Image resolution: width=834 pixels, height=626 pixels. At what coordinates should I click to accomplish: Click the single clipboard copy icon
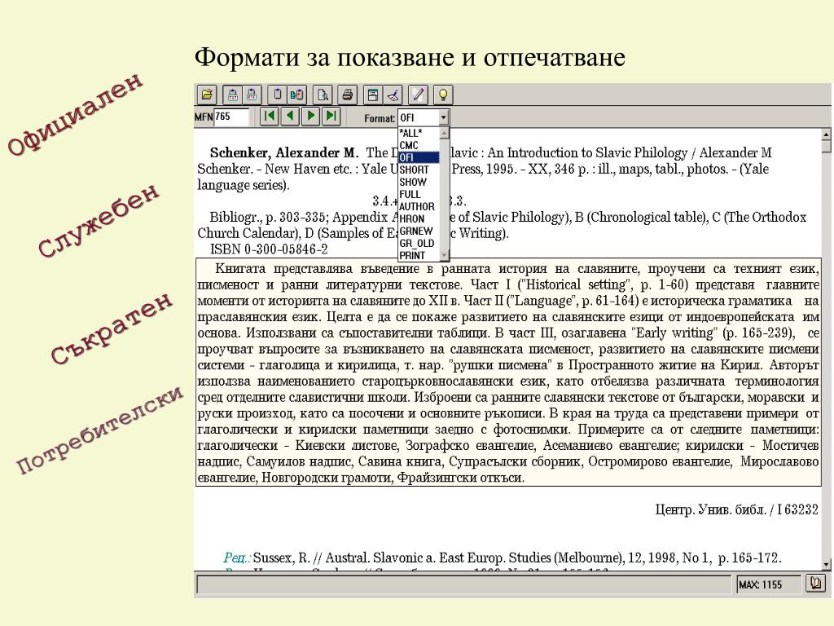coord(277,95)
